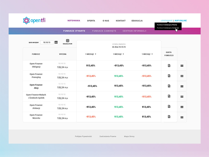Screen dimensions: 209x157
Task: Select the Open Finance Obligacji fund name
Action: [36, 65]
